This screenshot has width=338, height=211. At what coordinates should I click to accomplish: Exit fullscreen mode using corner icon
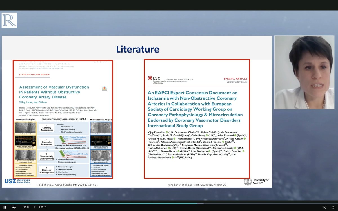[333, 207]
